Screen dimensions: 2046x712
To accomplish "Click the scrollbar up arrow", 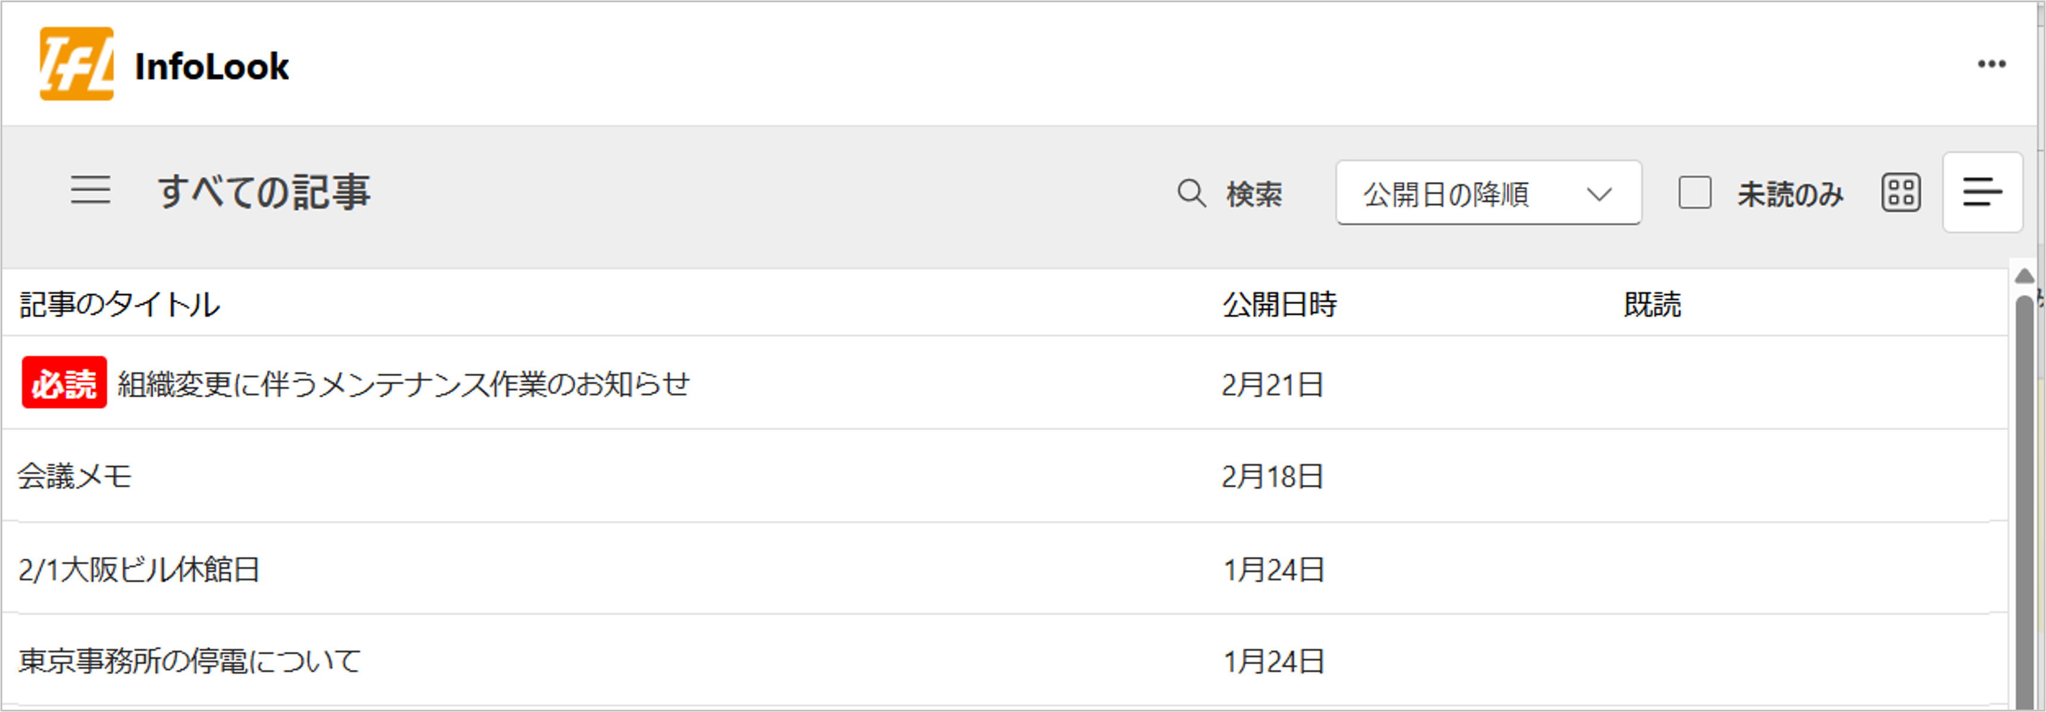I will (x=2025, y=276).
